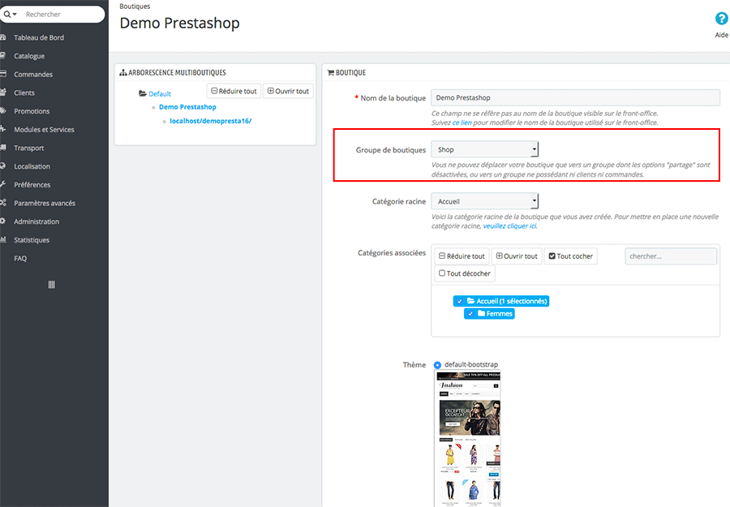
Task: Click the collapse menu bars icon in sidebar
Action: tap(52, 285)
